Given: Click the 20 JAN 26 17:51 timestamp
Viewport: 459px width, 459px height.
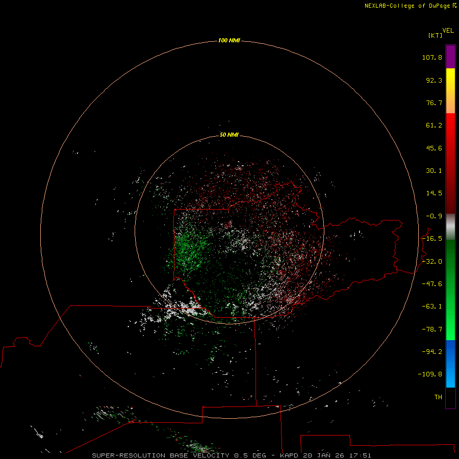Looking at the screenshot, I should 337,455.
